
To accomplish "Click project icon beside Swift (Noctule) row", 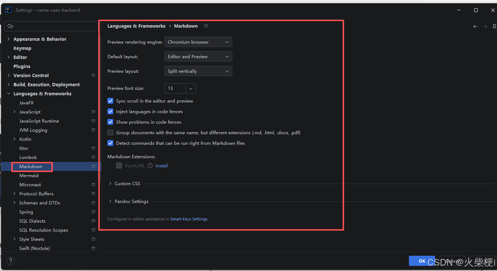I will point(93,248).
